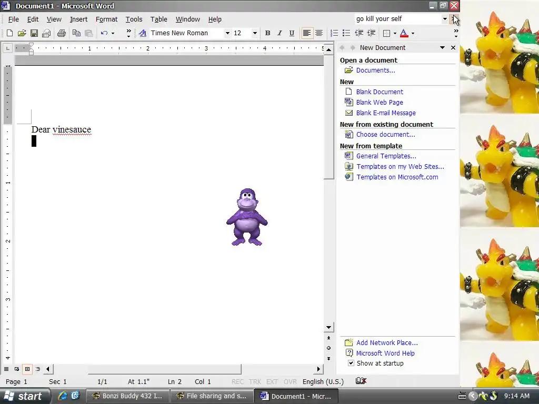Click the help question input box
Viewport: 539px width, 404px height.
pyautogui.click(x=397, y=19)
